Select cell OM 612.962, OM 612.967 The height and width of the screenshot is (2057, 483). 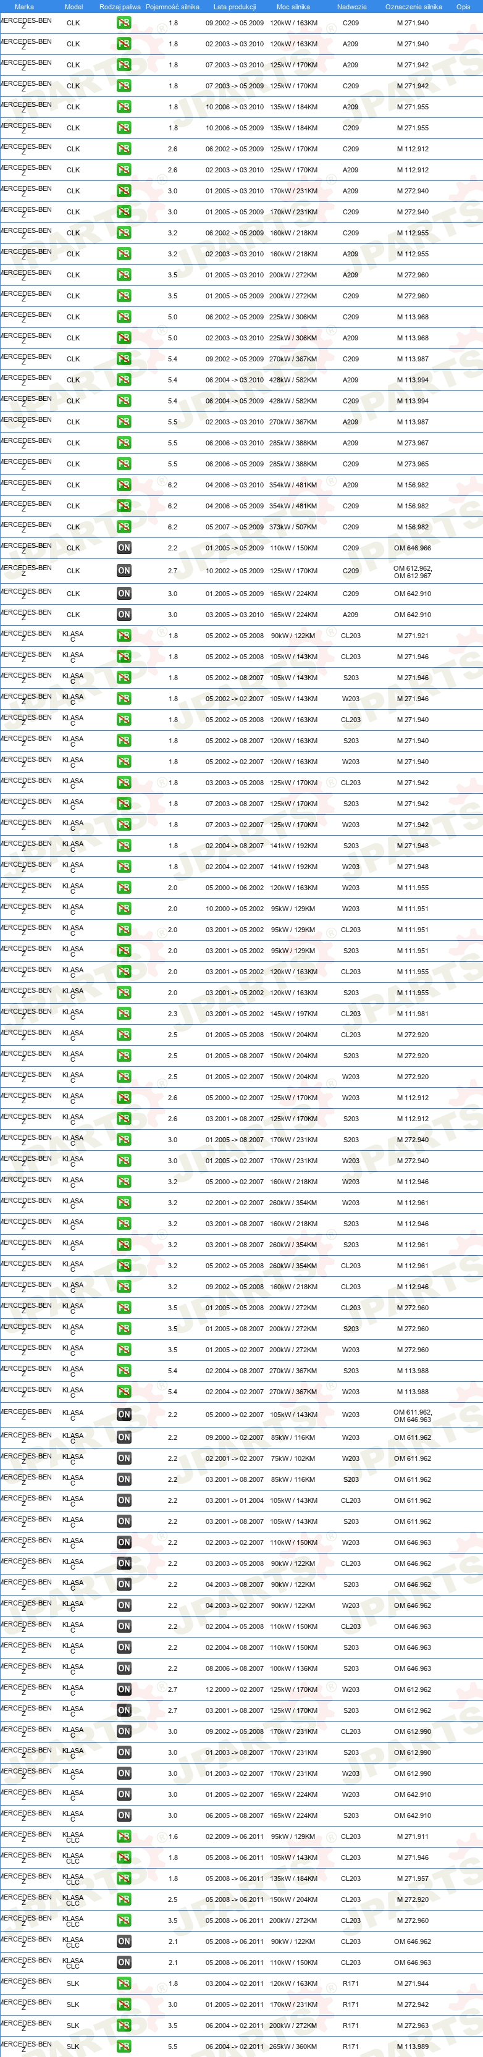point(413,572)
